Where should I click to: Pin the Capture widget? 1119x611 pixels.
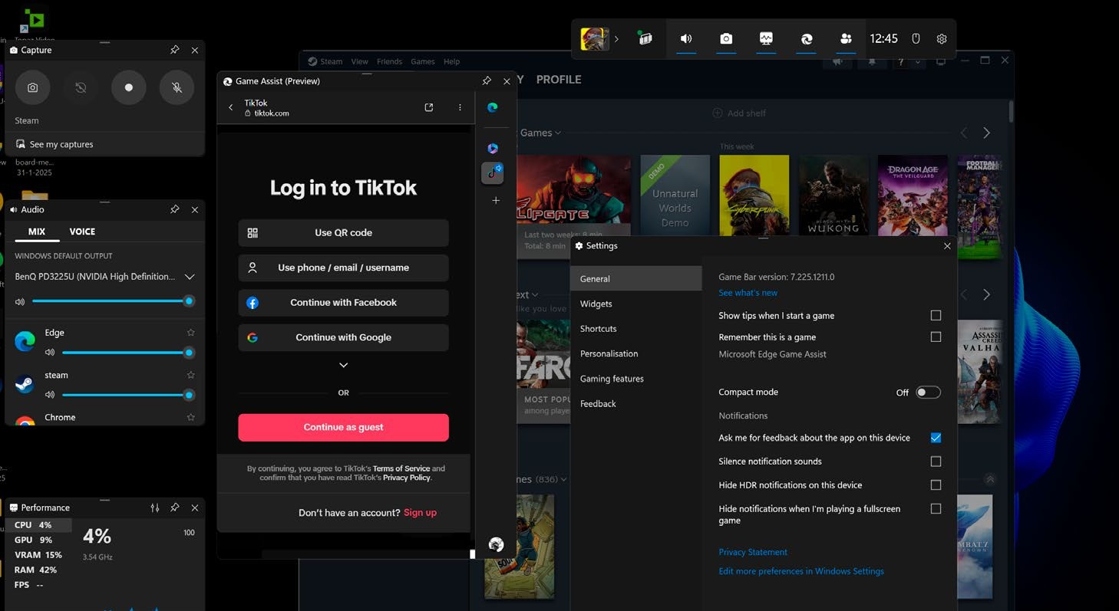[x=174, y=50]
